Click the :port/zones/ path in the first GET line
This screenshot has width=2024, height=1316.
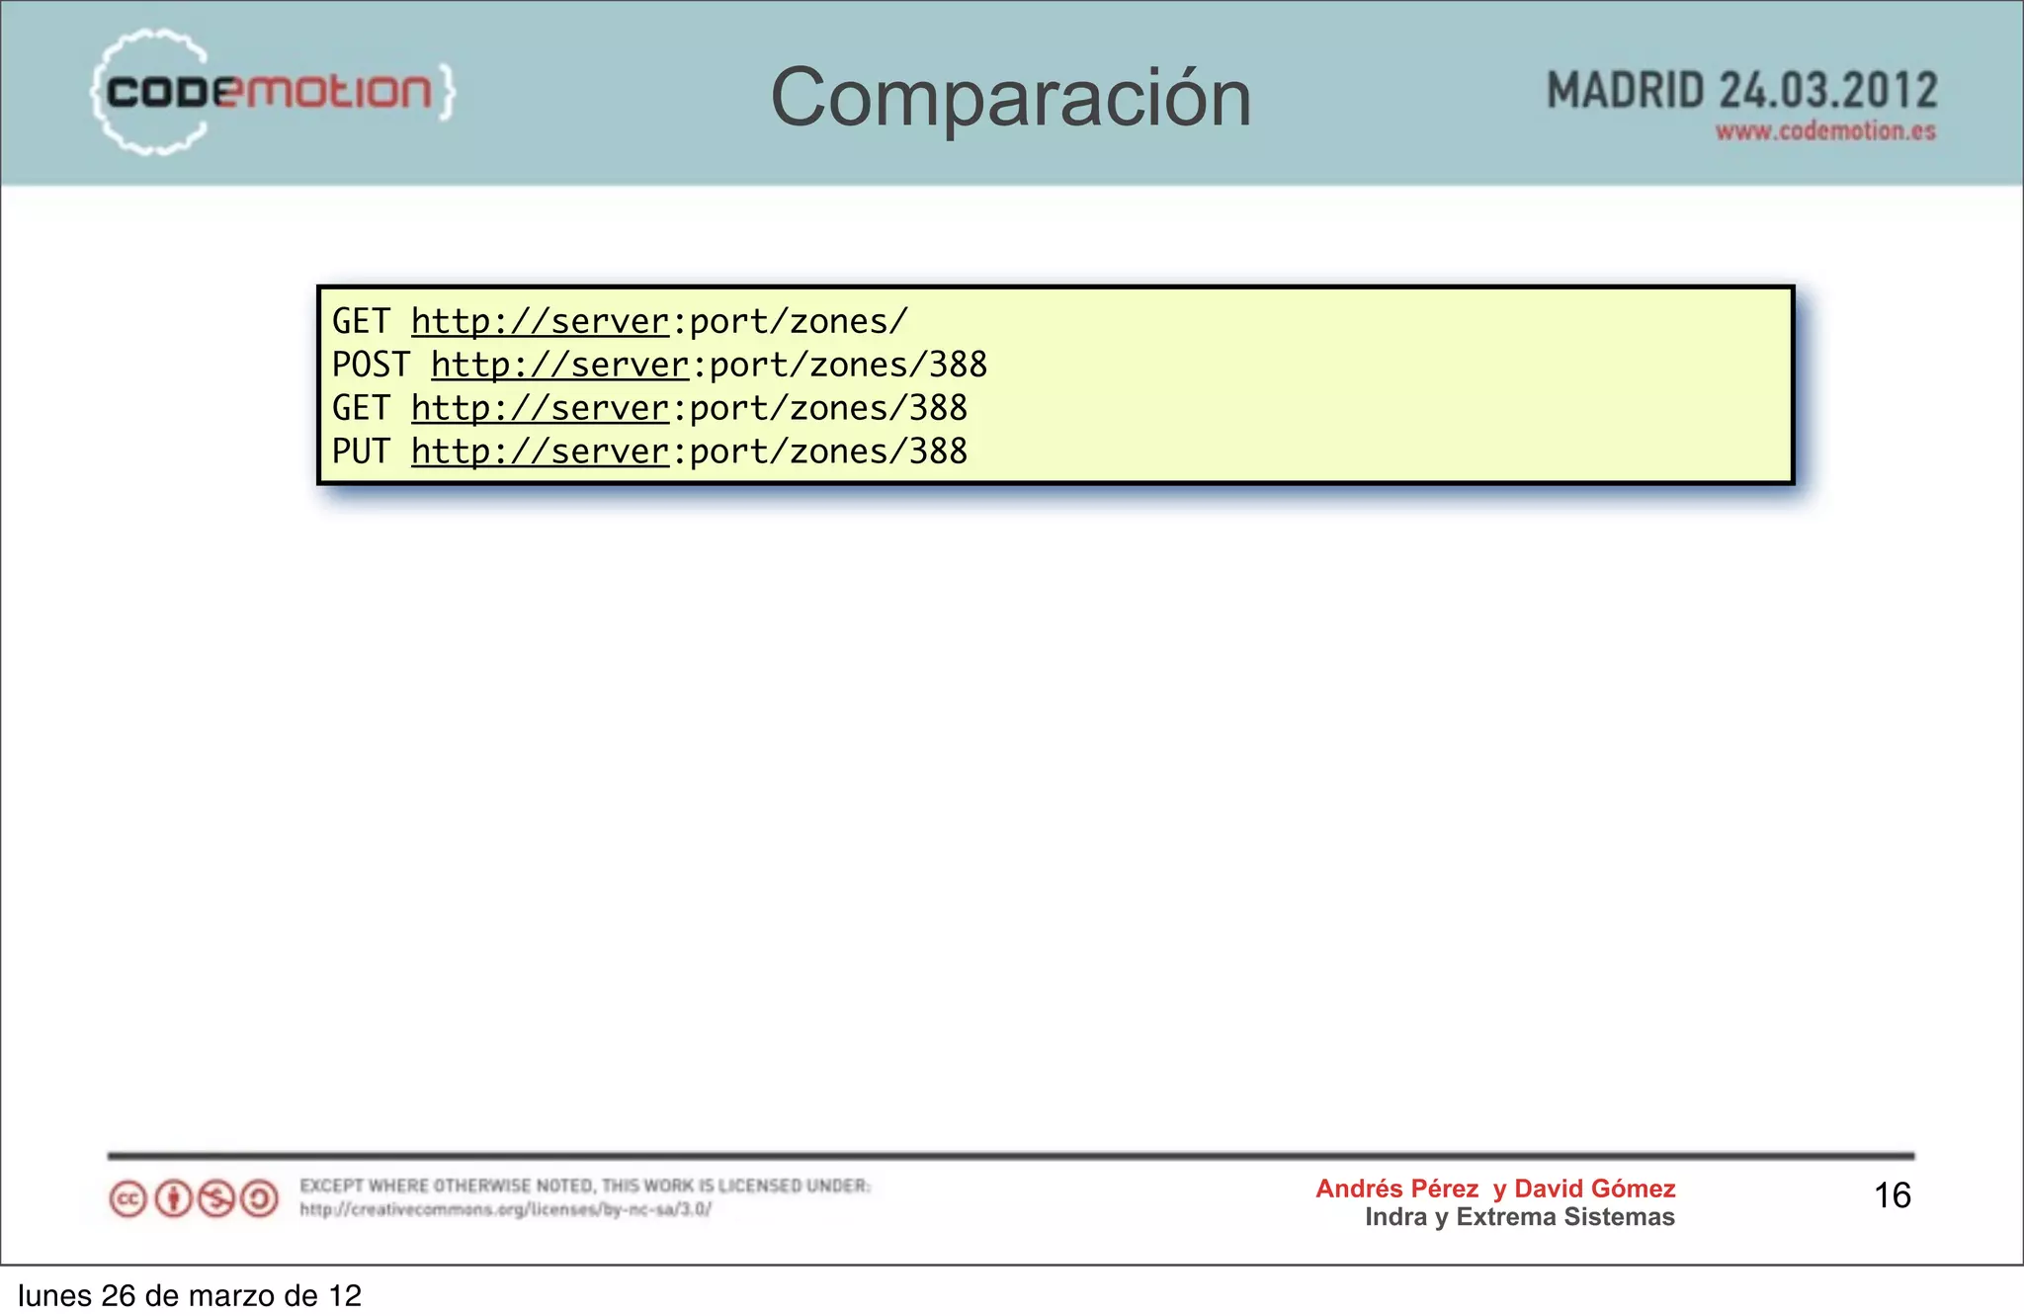(x=789, y=321)
